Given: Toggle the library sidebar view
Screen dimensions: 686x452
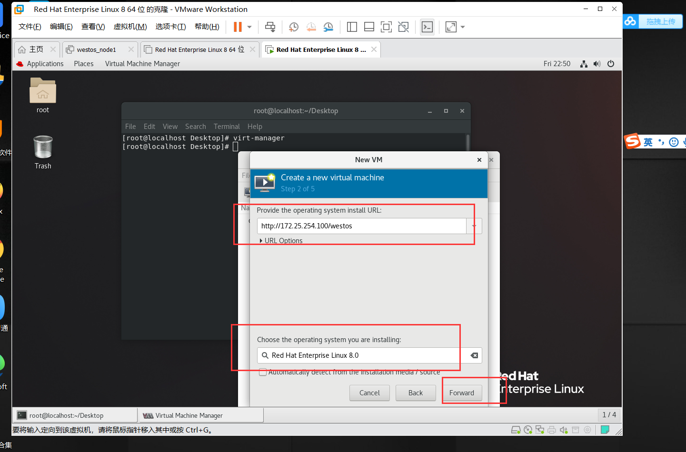Looking at the screenshot, I should point(352,27).
